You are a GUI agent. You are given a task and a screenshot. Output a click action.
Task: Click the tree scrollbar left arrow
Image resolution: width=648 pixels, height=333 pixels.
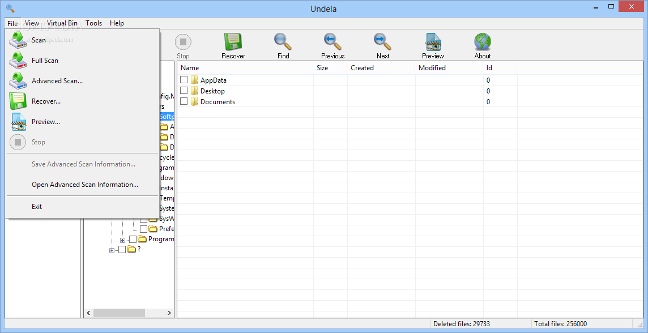click(x=88, y=313)
